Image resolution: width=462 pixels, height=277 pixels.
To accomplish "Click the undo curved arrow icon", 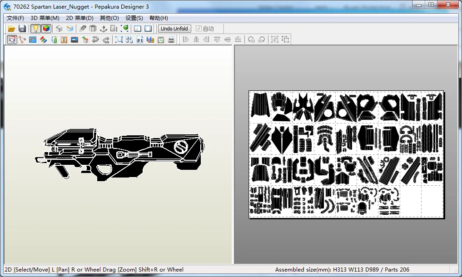I will click(95, 40).
